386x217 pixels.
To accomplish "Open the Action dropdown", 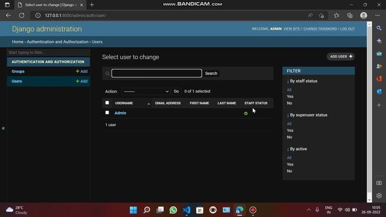I will [x=146, y=92].
